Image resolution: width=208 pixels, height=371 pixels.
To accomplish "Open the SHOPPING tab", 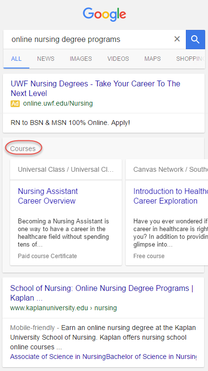I will tap(190, 59).
